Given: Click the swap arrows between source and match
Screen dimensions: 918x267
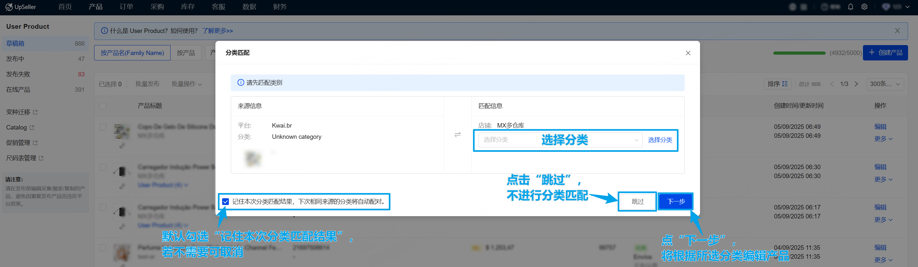Looking at the screenshot, I should [458, 135].
